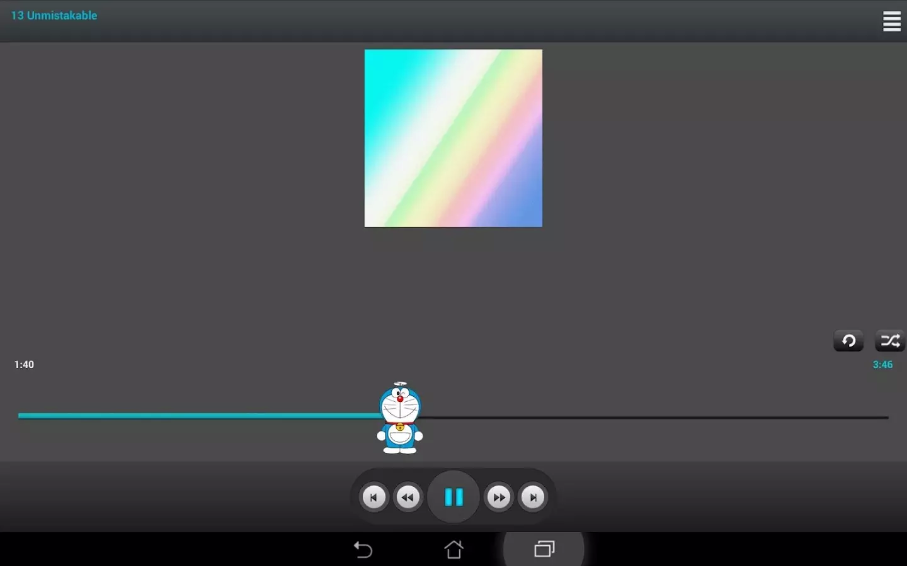Click the total duration 3:46
907x566 pixels.
(x=882, y=365)
